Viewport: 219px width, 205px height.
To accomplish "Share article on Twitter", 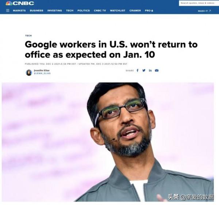I will [144, 70].
